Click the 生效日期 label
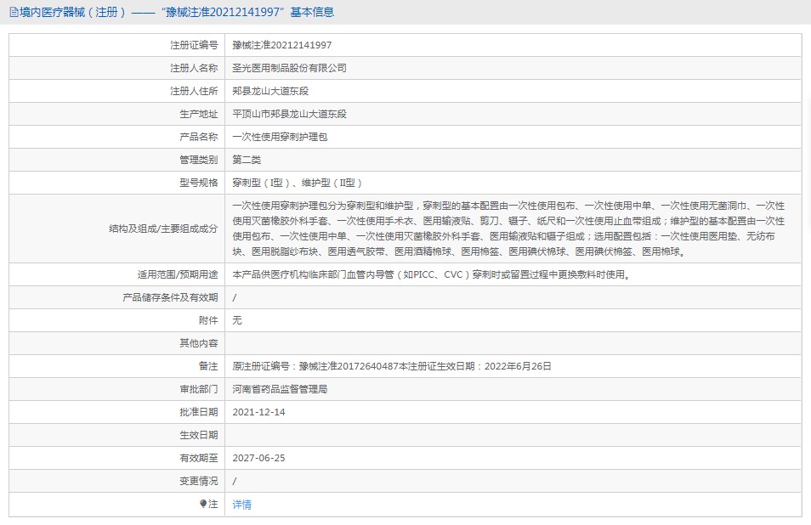 199,435
